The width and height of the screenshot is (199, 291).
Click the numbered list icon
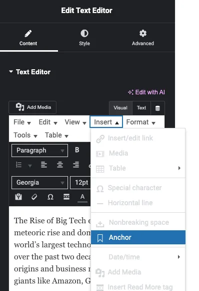coord(18,165)
